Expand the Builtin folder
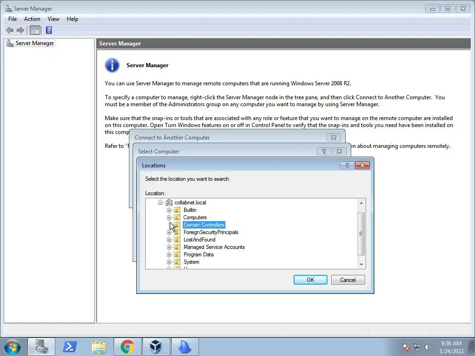 pos(169,210)
